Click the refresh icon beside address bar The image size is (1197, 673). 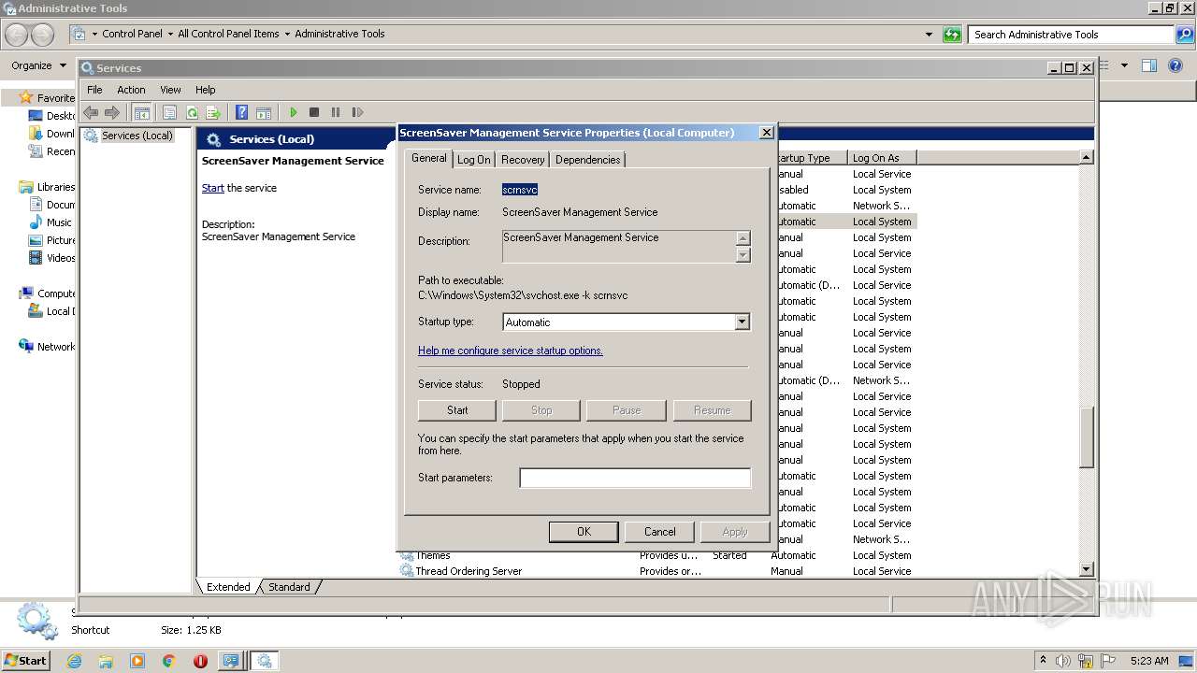952,35
